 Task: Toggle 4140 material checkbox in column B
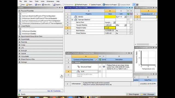pyautogui.click(x=100, y=71)
